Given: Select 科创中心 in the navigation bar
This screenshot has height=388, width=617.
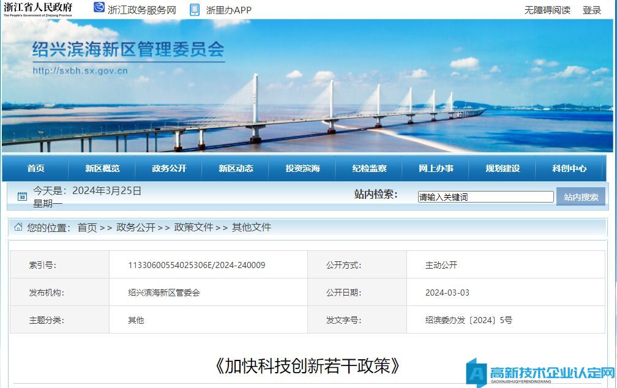Looking at the screenshot, I should tap(569, 168).
